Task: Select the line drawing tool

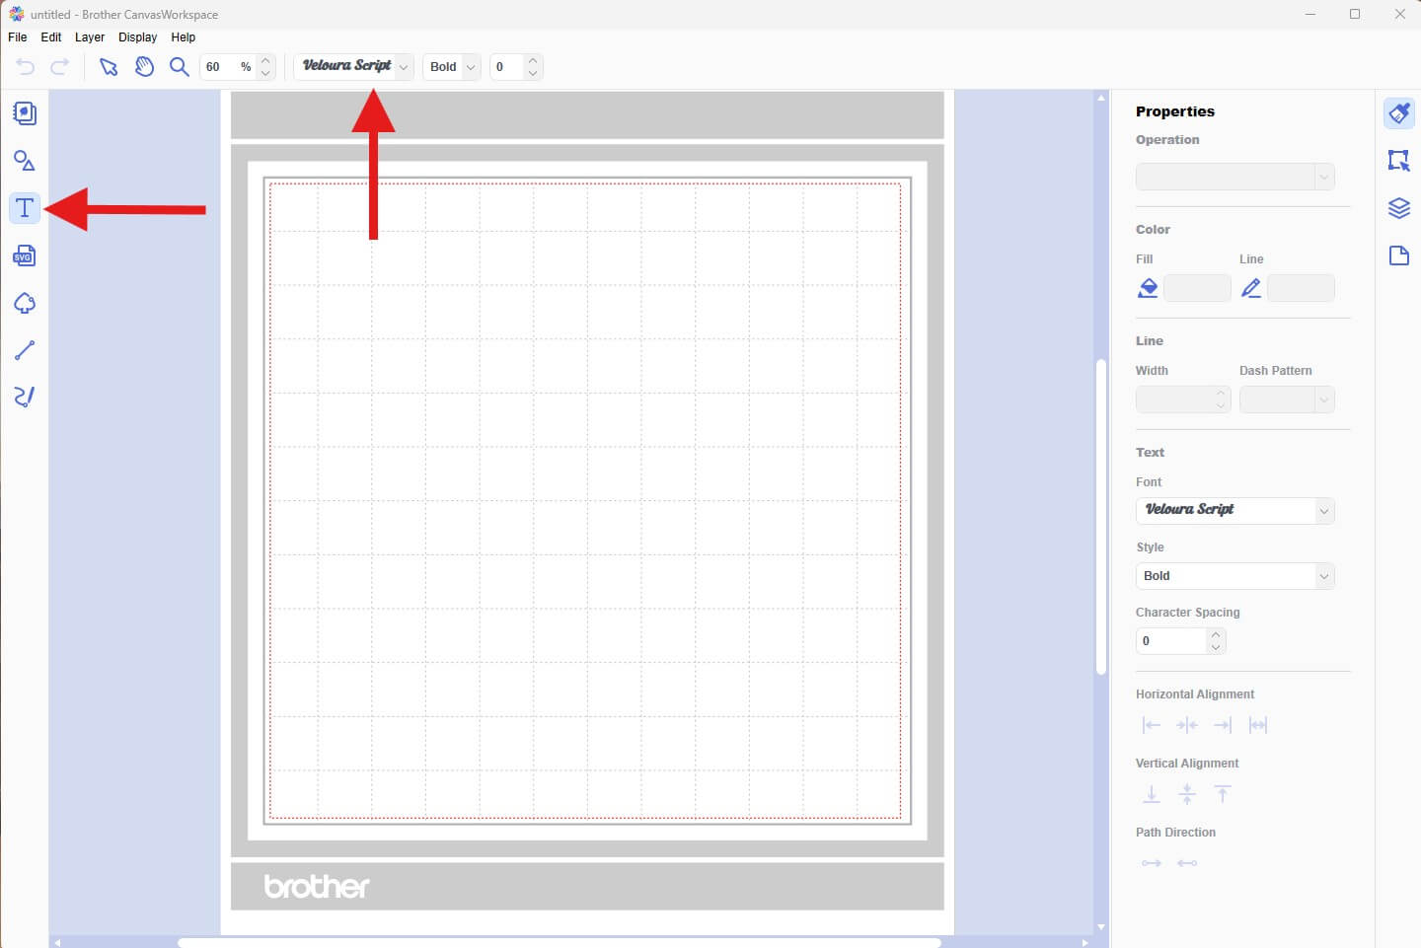Action: coord(24,349)
